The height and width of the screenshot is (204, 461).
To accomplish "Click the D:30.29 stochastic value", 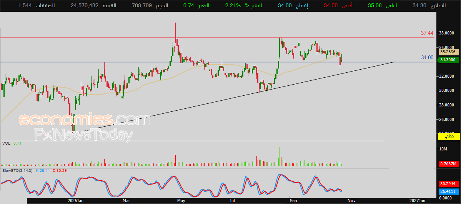I will [x=60, y=170].
